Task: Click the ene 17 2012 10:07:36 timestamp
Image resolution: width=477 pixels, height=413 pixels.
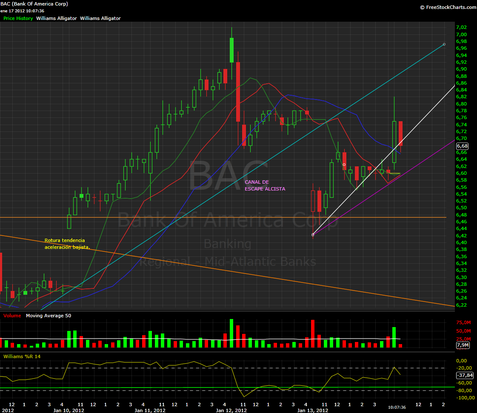Action: pyautogui.click(x=22, y=11)
